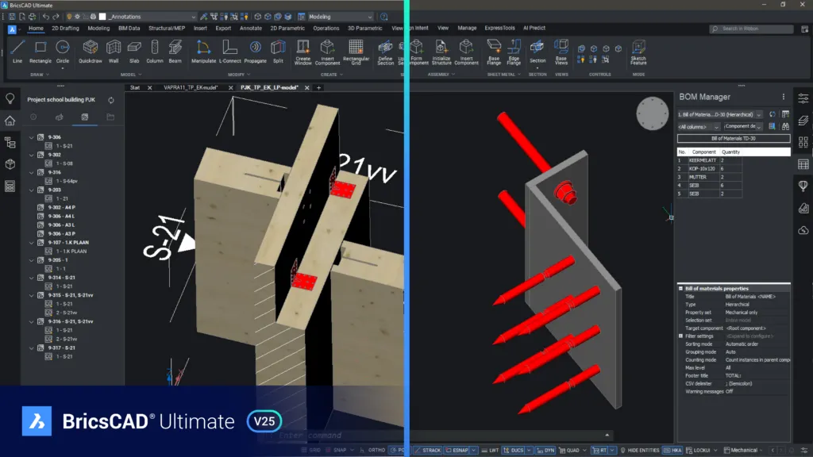
Task: Click the Edge Flange tool
Action: [514, 53]
